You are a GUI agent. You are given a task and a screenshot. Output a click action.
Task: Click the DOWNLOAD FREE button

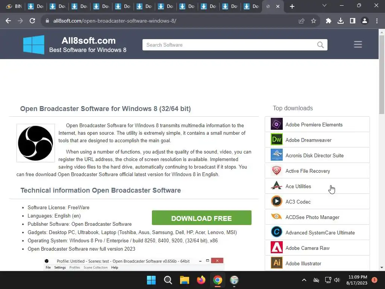(x=202, y=218)
